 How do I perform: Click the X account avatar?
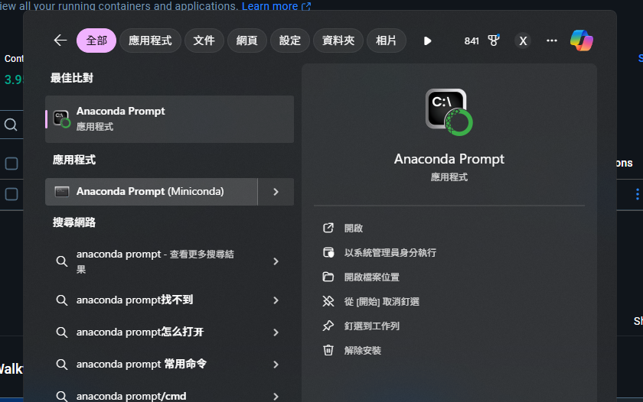tap(523, 41)
